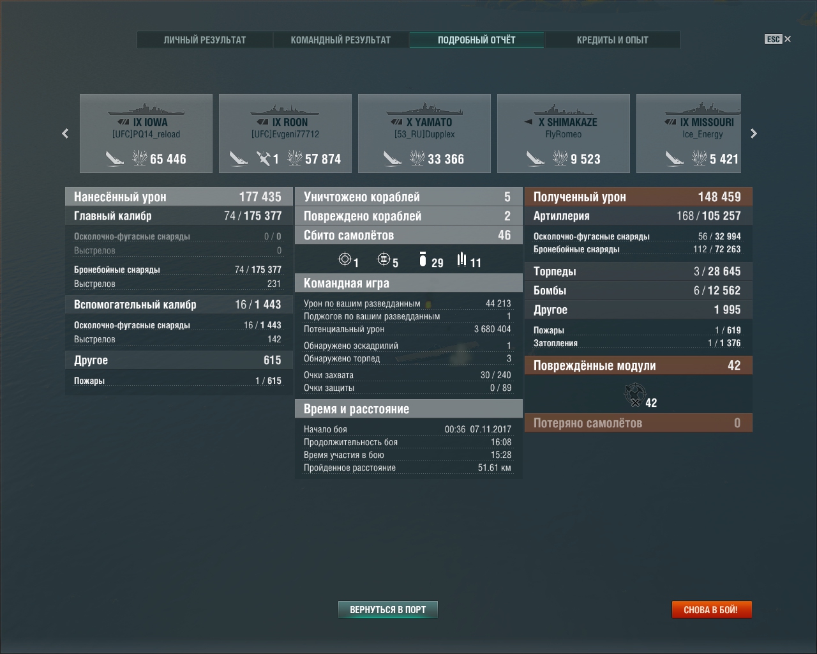Click the Повреждённые модули header

point(638,365)
